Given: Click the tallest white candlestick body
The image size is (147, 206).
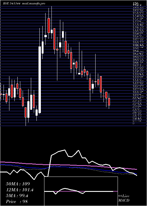Looking at the screenshot, I should [x=40, y=80].
